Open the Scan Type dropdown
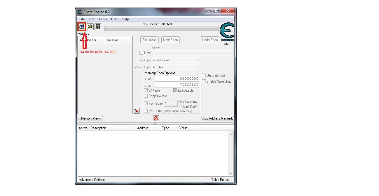 coord(176,60)
